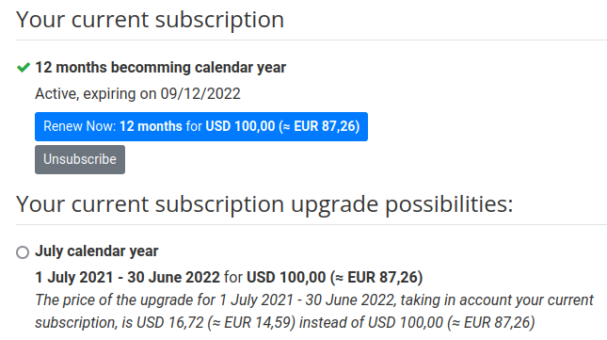
Task: Click the italic upgrade price explanation first line
Action: [314, 300]
